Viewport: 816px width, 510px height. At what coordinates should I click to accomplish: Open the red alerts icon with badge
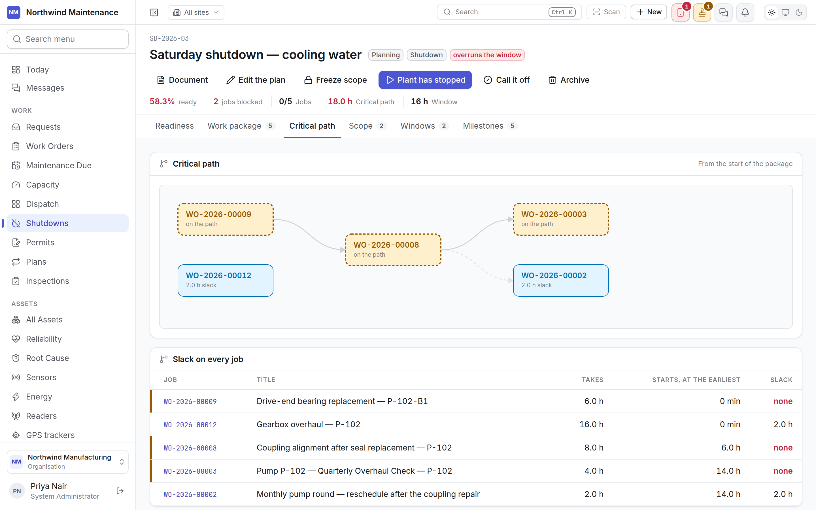click(x=681, y=12)
